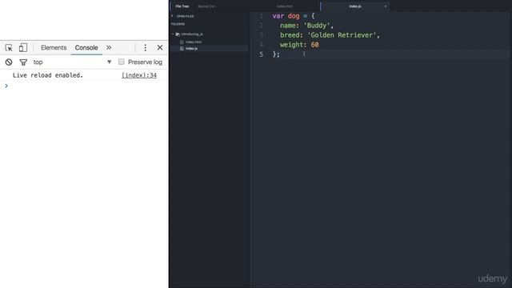Place cursor after the closing brace '};'
The width and height of the screenshot is (512, 288).
point(281,54)
